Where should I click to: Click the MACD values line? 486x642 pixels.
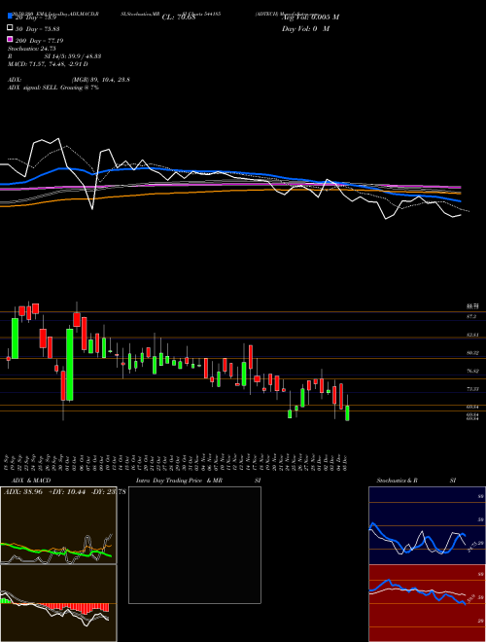[48, 64]
